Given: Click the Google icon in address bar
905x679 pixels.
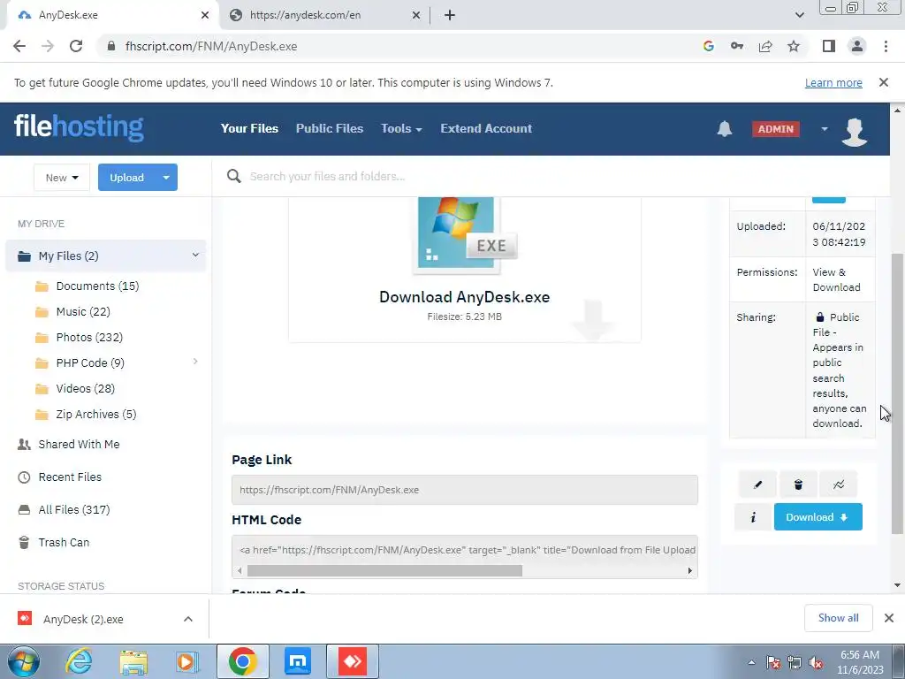Looking at the screenshot, I should pyautogui.click(x=709, y=46).
